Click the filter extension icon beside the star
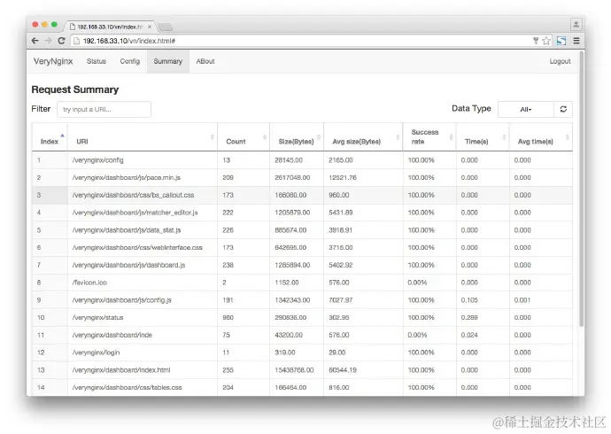Screen dimensions: 611x434 click(x=536, y=41)
